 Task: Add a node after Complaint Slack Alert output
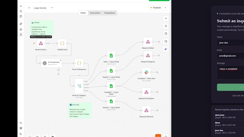(x=157, y=72)
